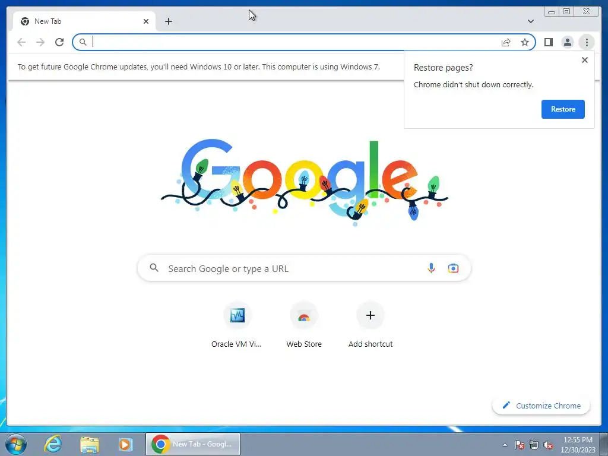Reload the current page

(59, 42)
